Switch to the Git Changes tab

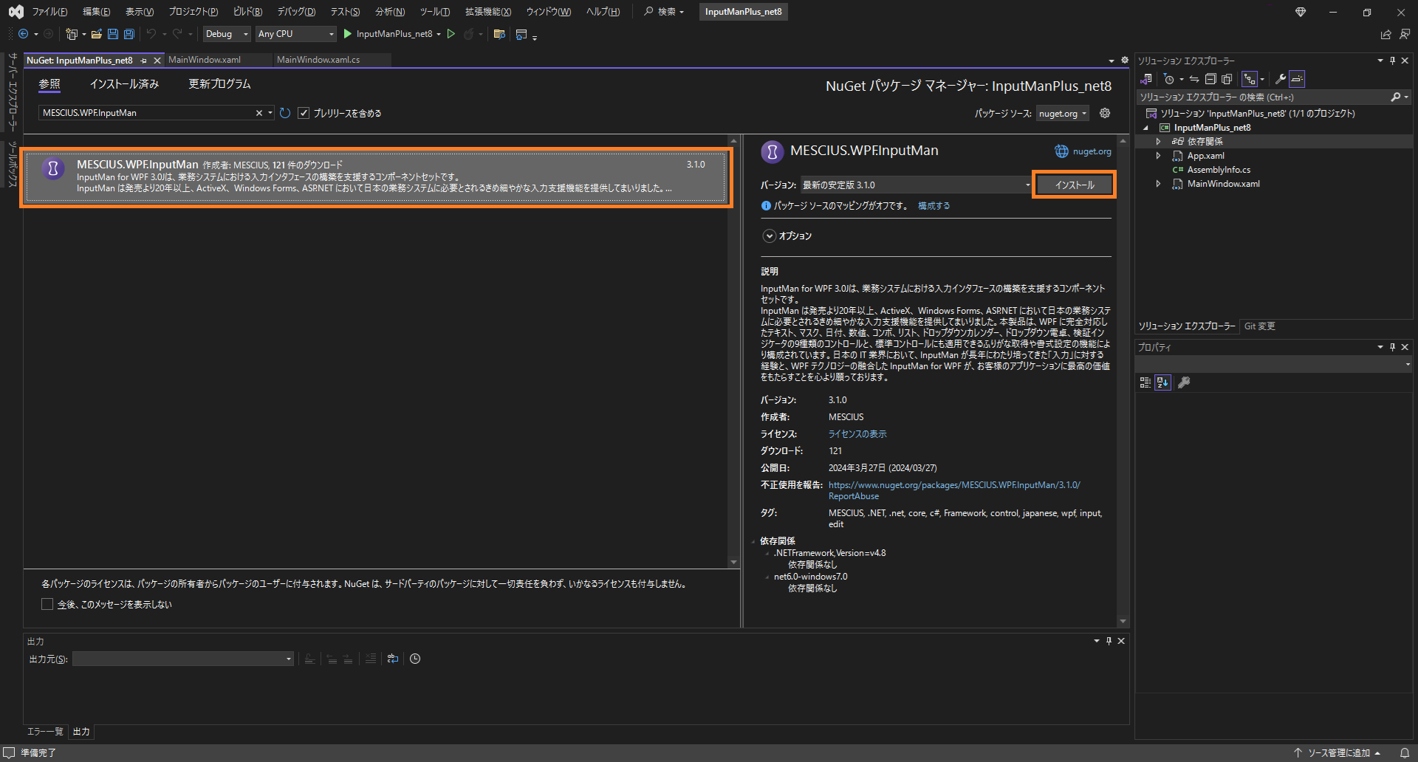[x=1259, y=326]
